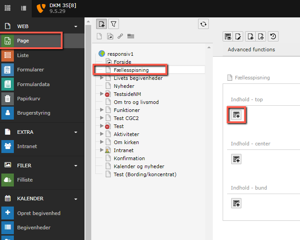300x240 pixels.
Task: Collapse the EXTRA module group
Action: click(76, 132)
